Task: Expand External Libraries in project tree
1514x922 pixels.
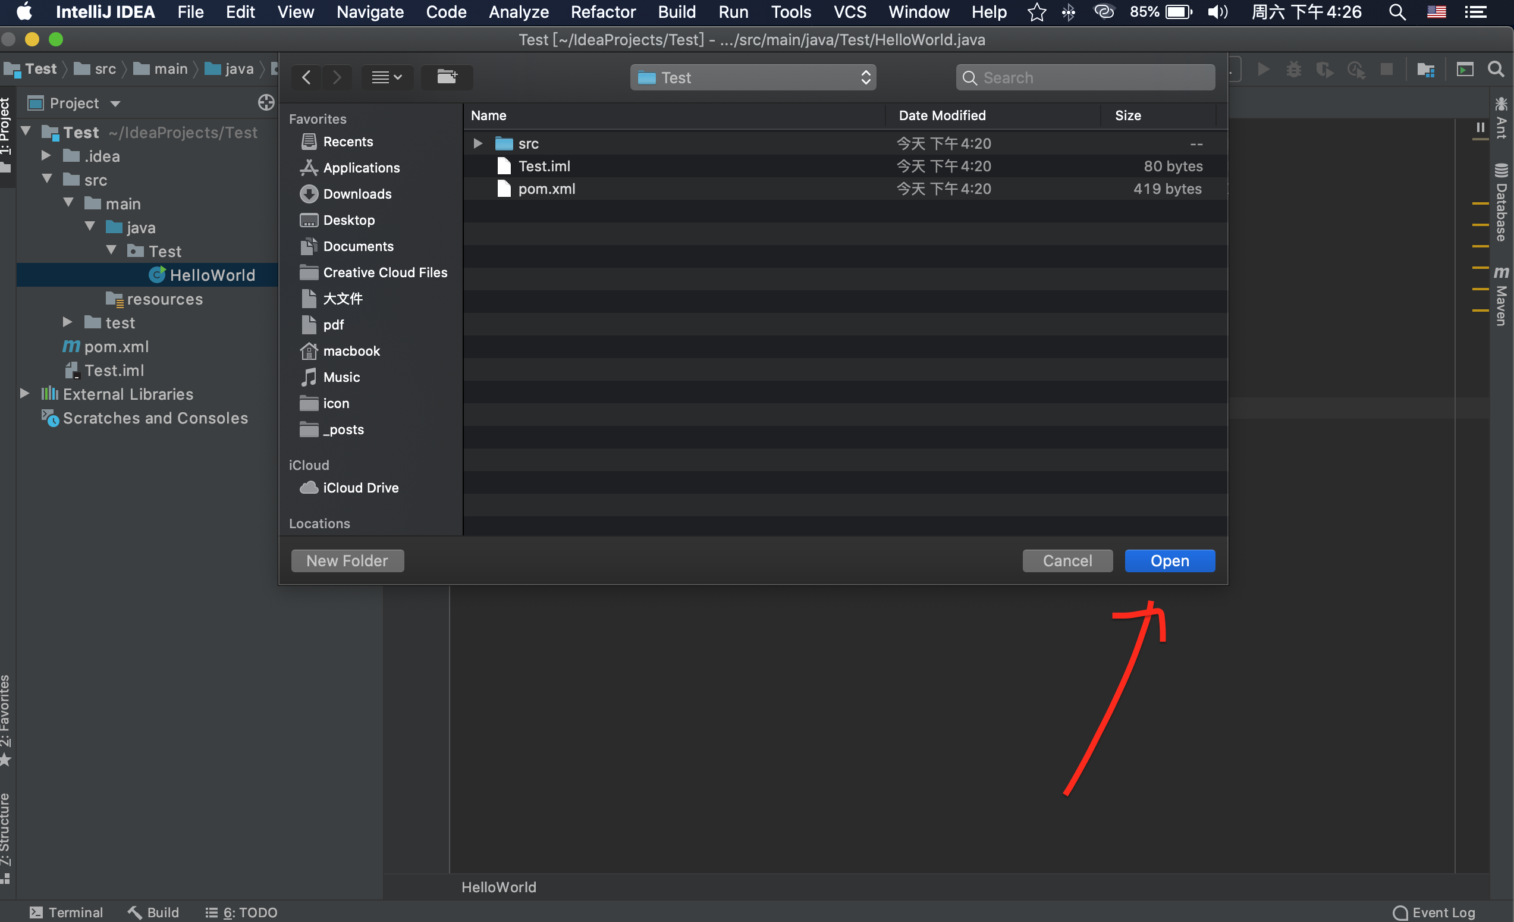Action: 24,393
